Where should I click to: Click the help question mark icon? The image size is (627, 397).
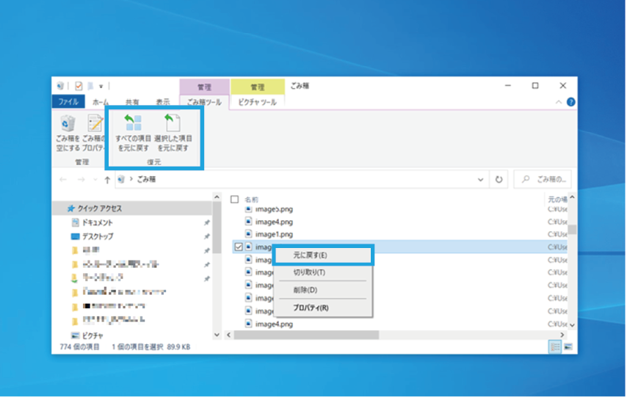pos(570,102)
